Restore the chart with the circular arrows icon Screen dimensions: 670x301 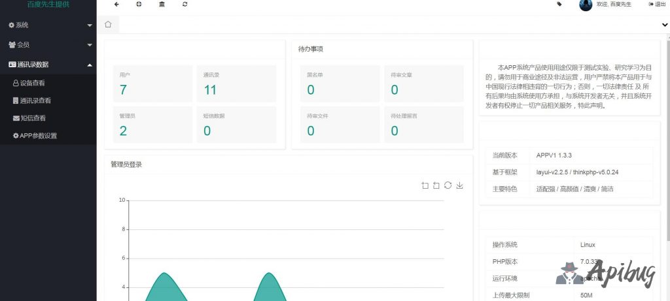tap(448, 185)
